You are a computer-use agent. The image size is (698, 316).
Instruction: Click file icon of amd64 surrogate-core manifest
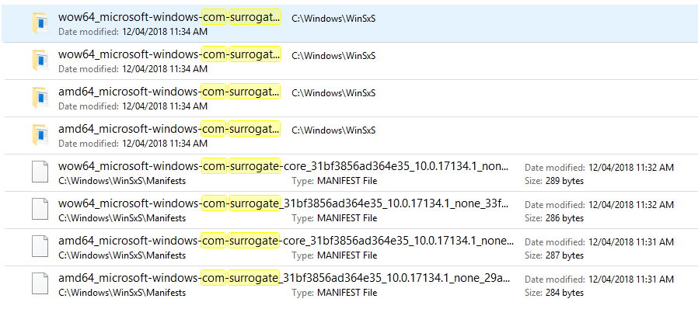pyautogui.click(x=40, y=247)
